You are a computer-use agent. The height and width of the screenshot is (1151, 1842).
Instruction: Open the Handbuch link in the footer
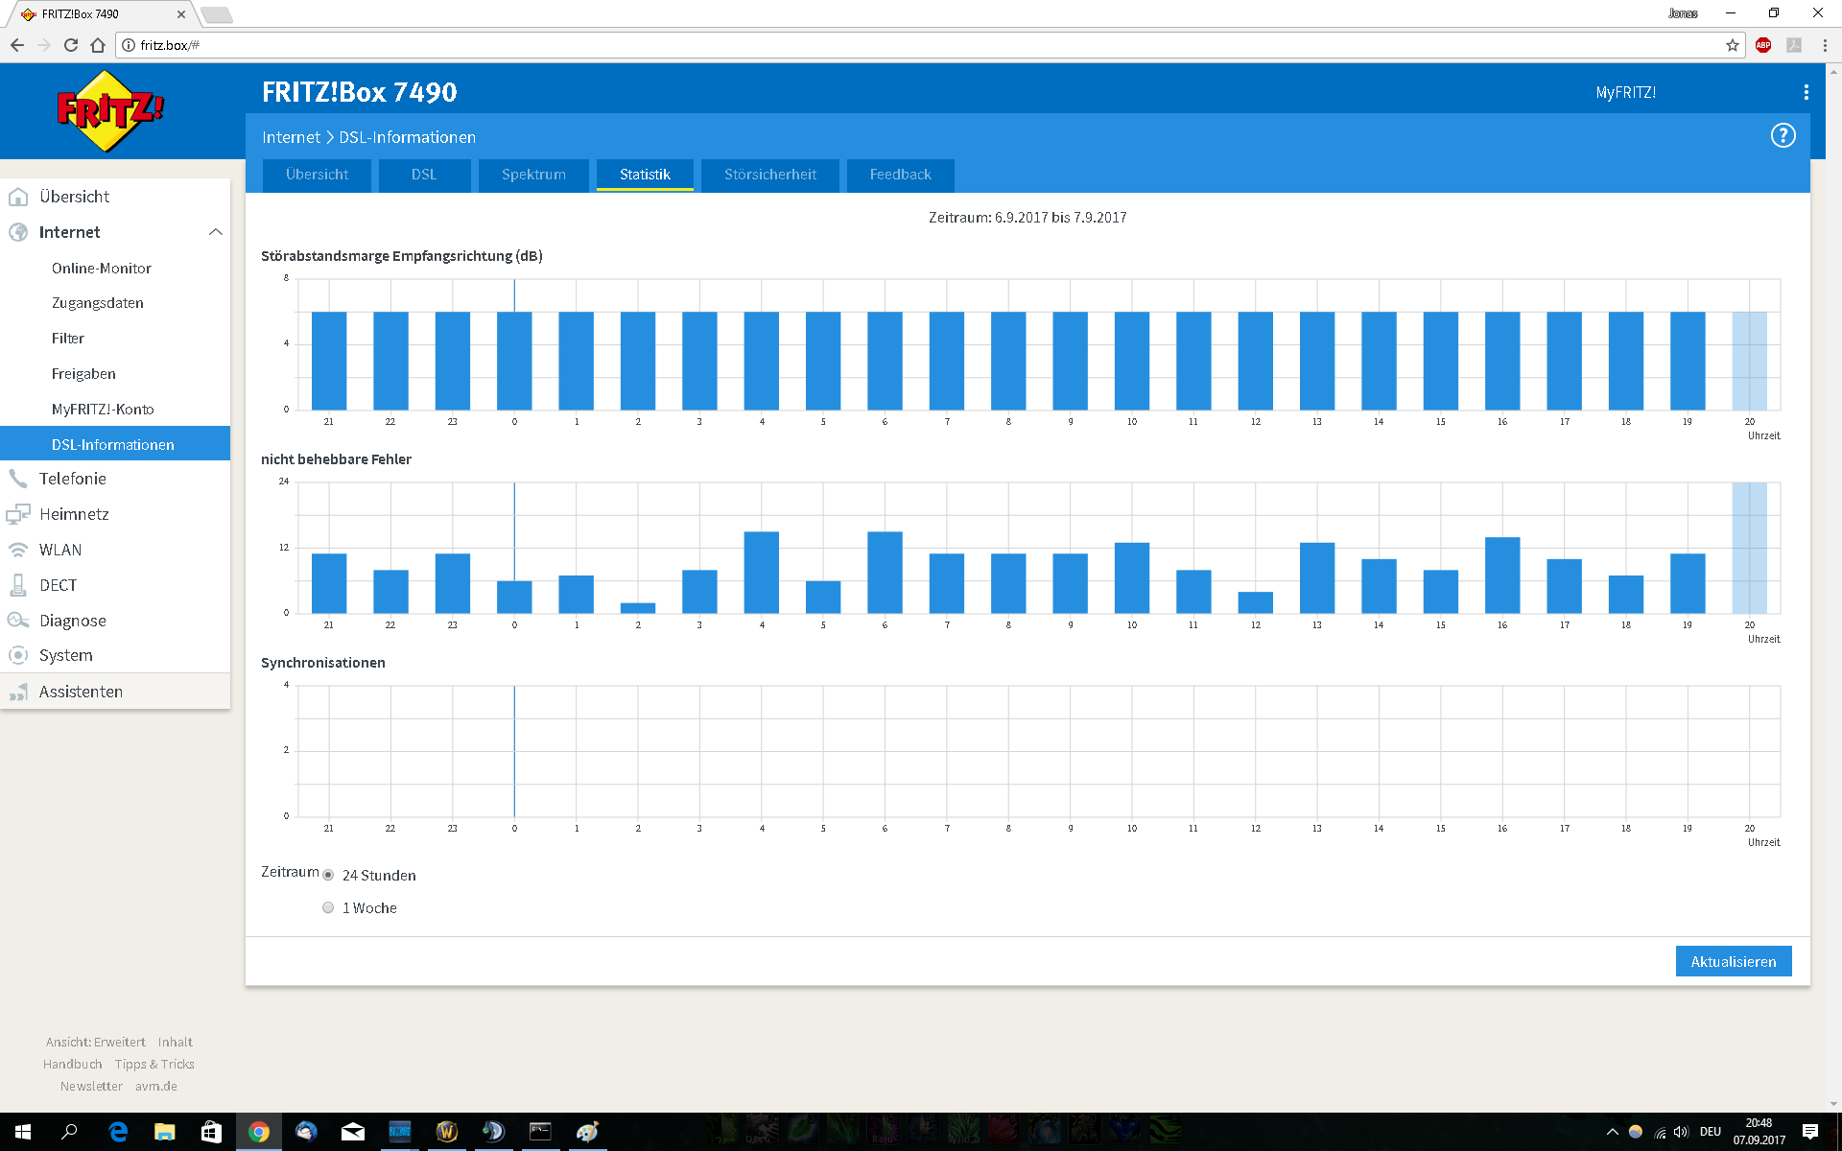click(72, 1064)
